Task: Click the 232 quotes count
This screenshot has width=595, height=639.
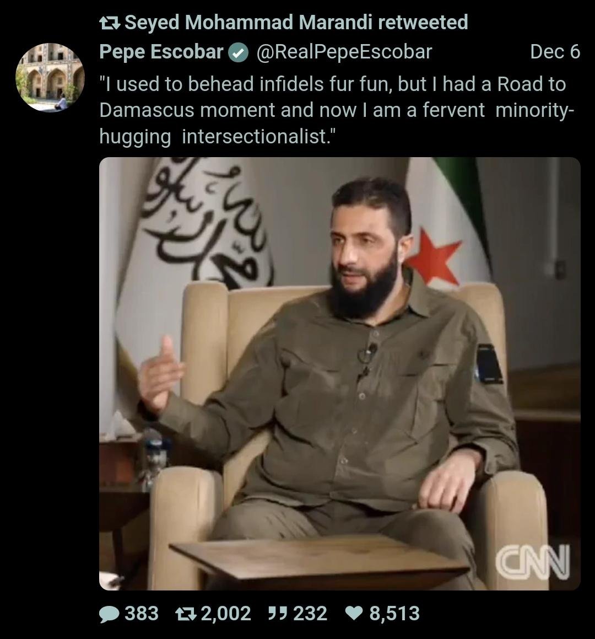Action: 310,614
